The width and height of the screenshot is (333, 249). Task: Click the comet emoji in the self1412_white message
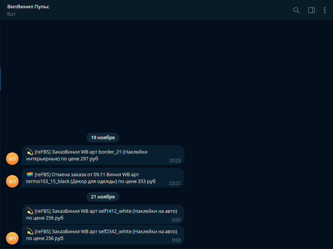[x=30, y=211]
